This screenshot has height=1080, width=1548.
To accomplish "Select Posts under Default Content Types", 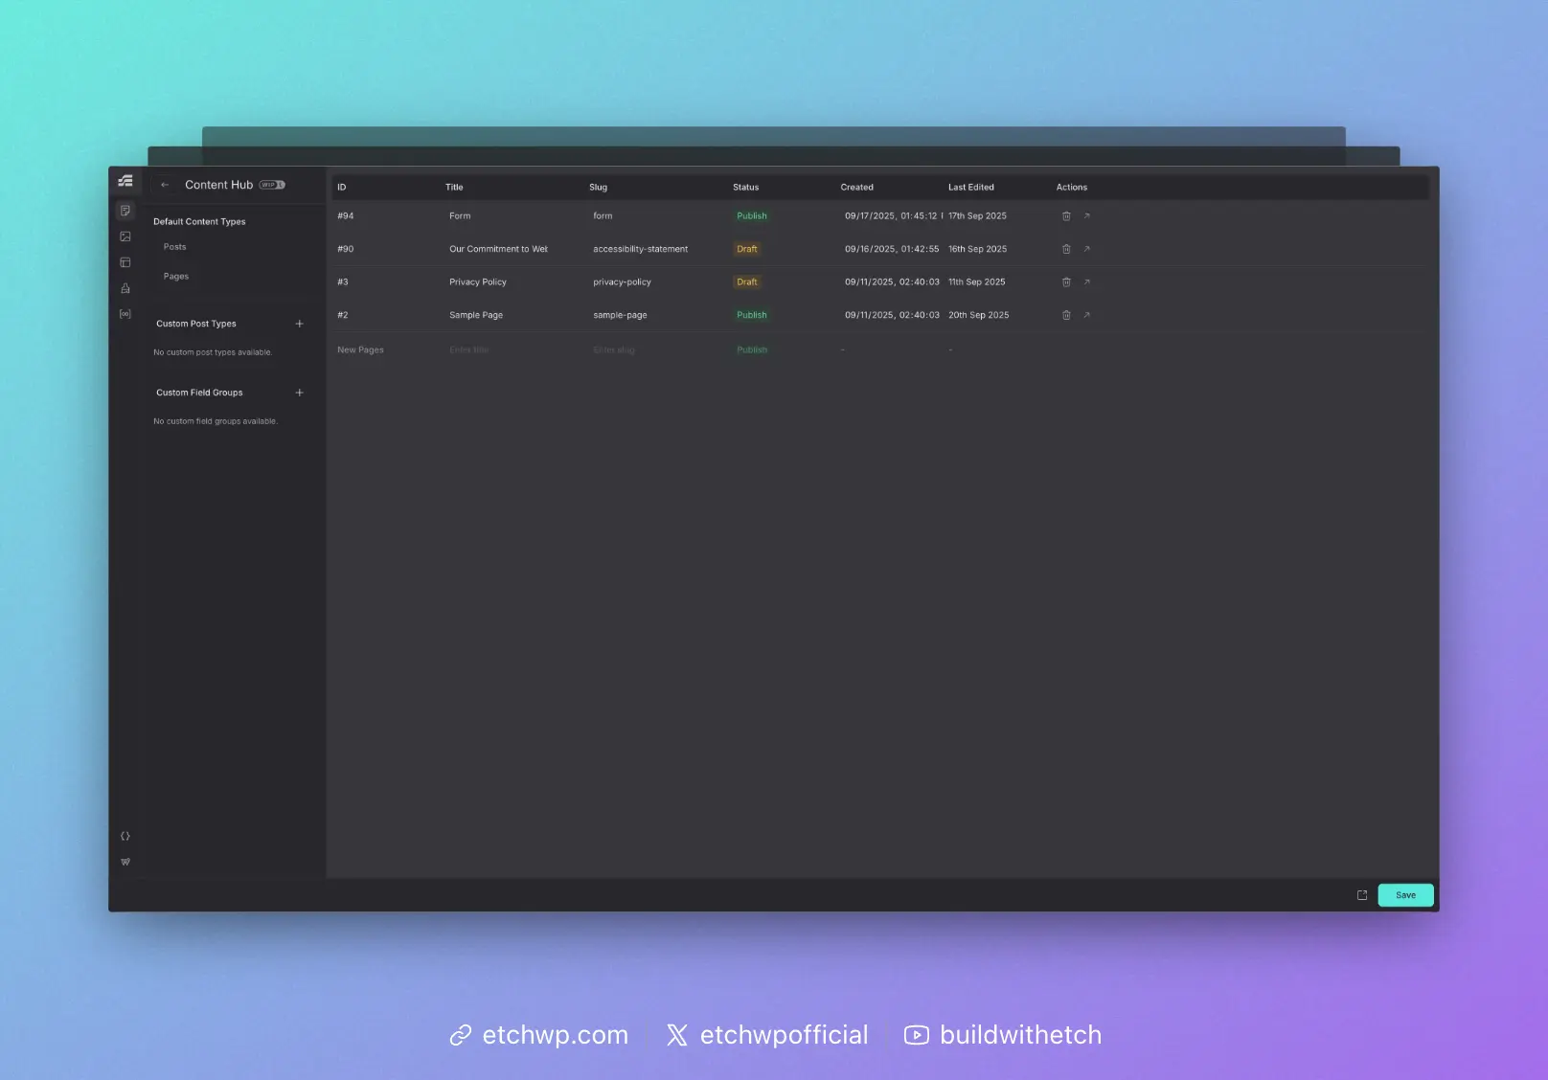I will point(175,247).
